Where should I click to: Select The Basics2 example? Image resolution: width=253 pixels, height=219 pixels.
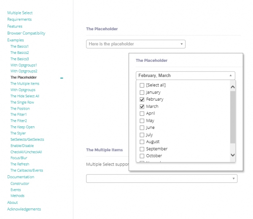pos(19,53)
